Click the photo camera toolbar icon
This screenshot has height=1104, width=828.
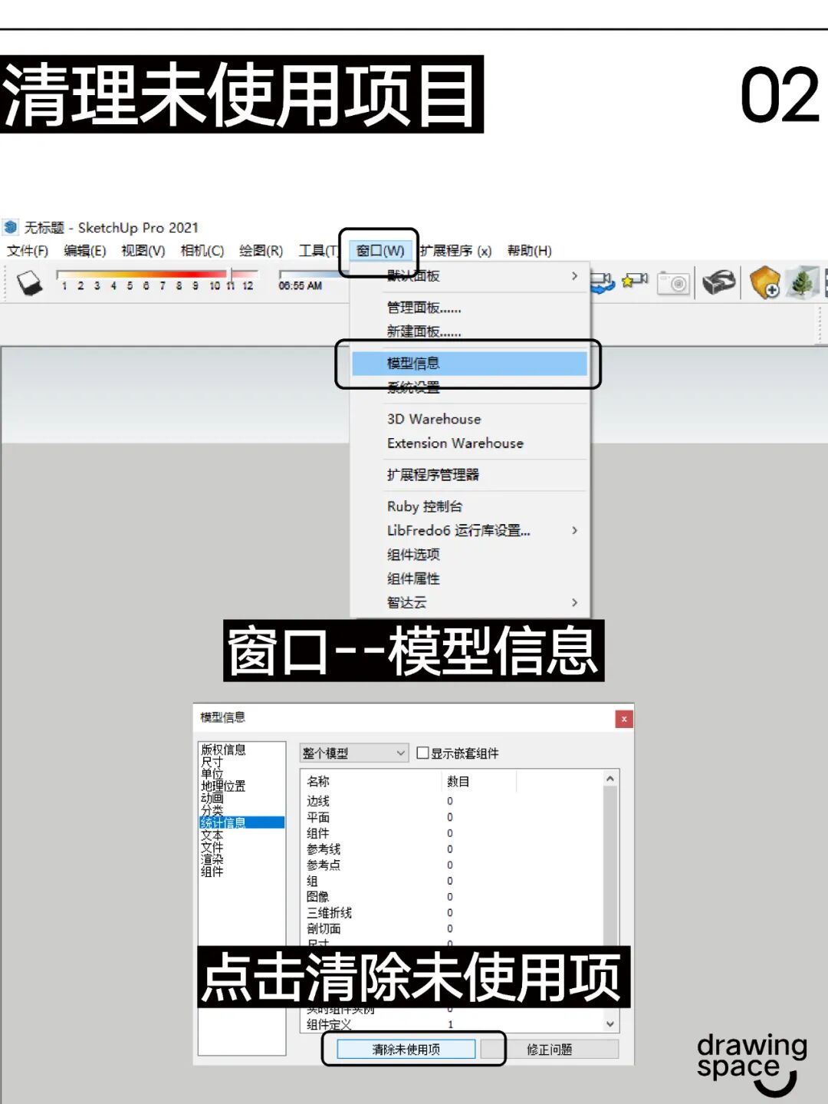tap(675, 283)
